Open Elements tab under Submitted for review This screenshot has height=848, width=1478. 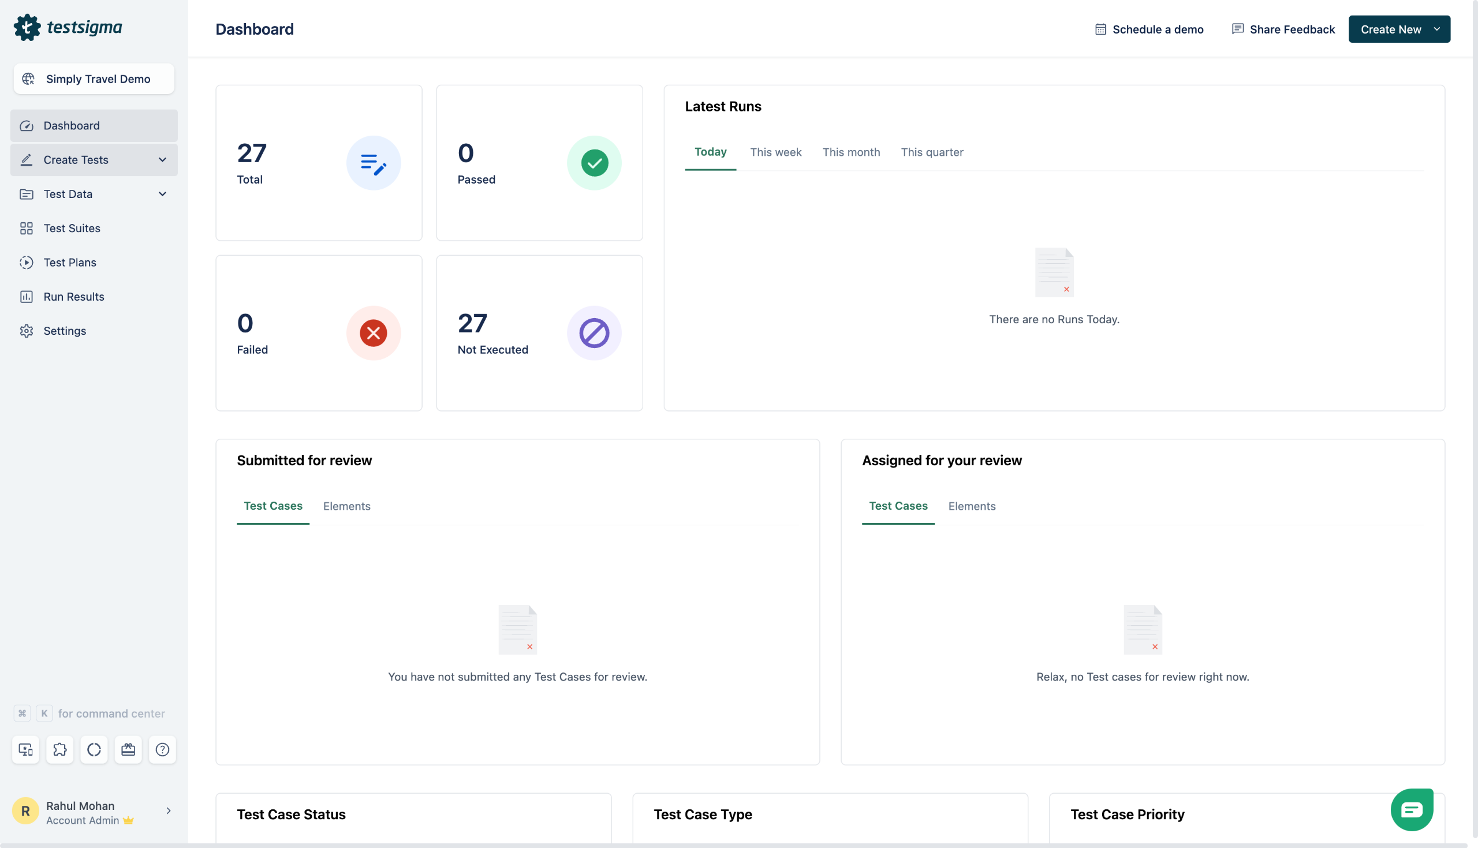pos(346,506)
